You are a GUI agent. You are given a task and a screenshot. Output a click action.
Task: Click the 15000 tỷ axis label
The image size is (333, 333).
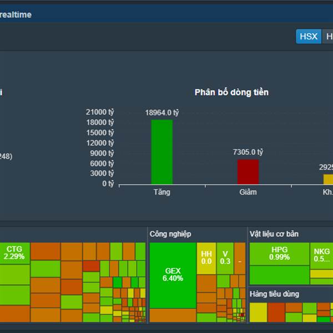coord(100,133)
